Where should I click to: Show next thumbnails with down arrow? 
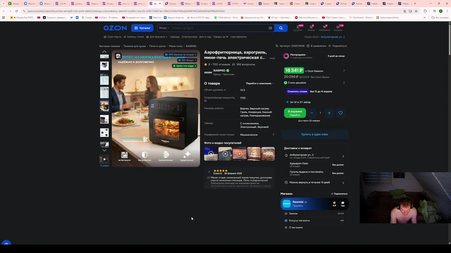click(104, 150)
